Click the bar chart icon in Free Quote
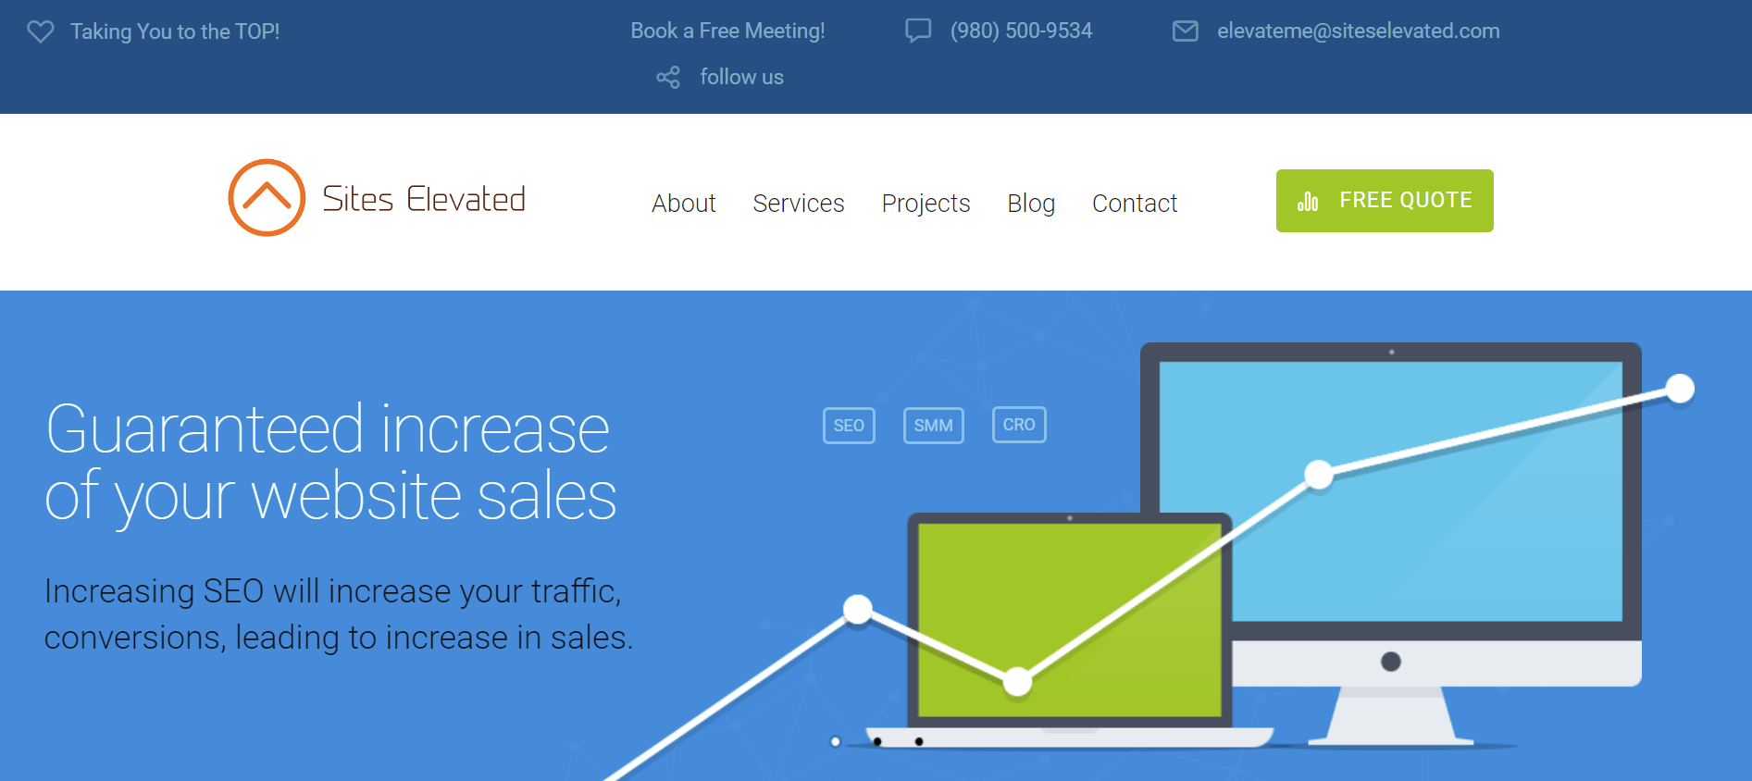 1308,201
